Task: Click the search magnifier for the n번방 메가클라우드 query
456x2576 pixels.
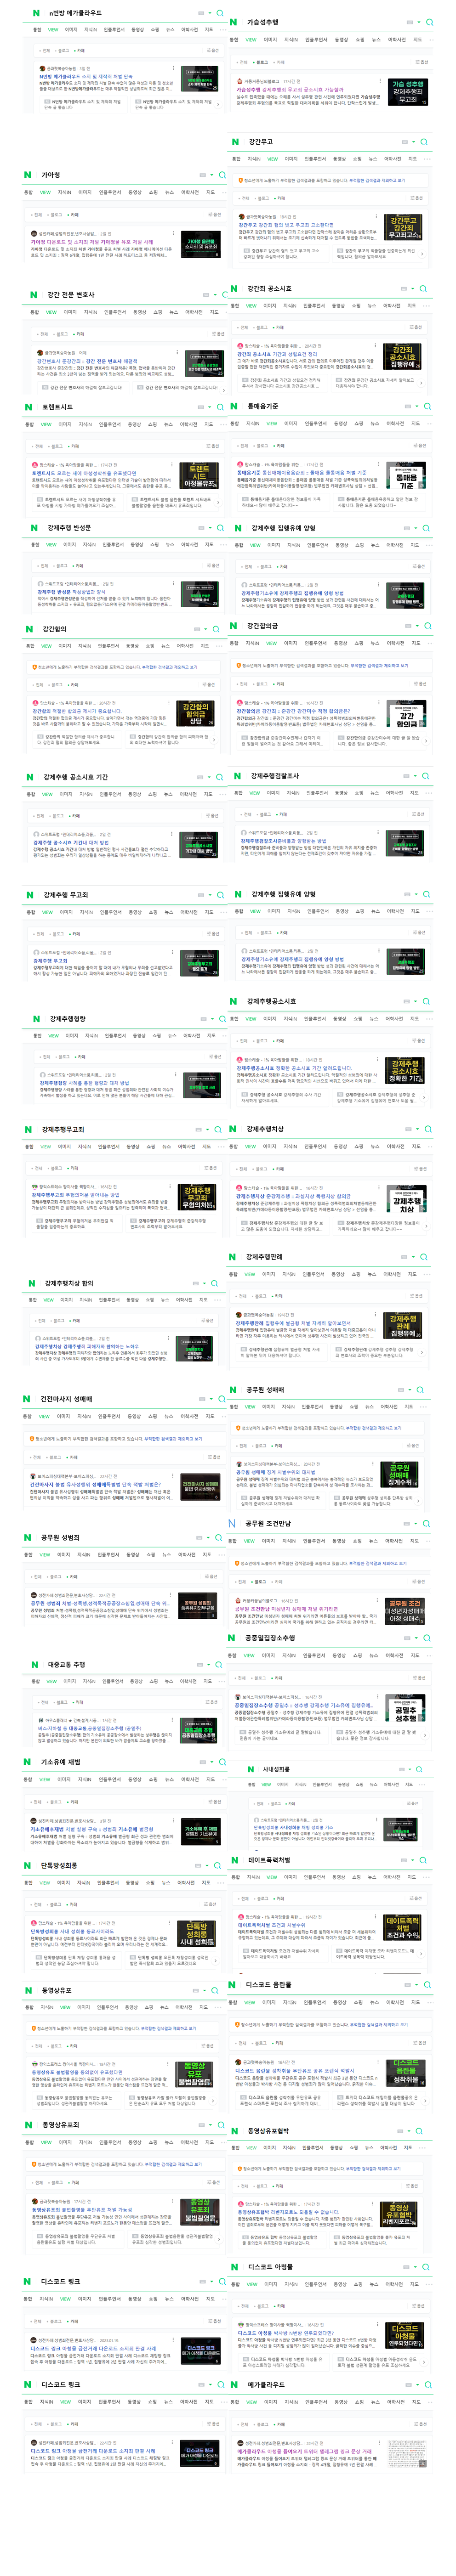Action: (x=220, y=13)
